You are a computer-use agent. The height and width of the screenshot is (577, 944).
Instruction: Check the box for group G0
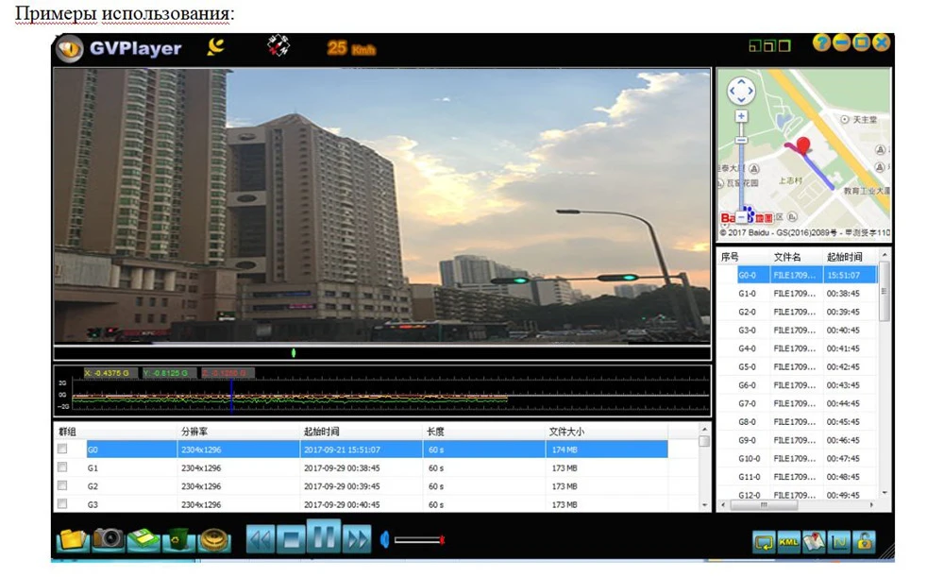[x=62, y=449]
